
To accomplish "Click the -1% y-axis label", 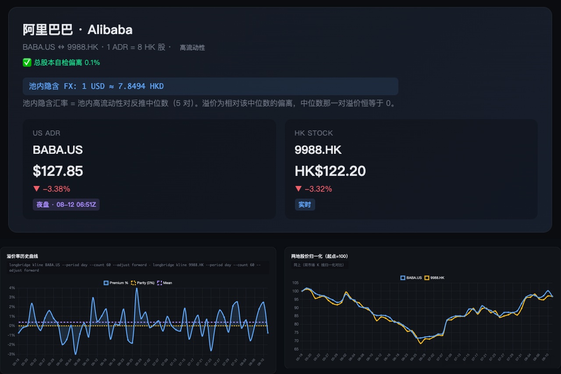I will tap(12, 335).
